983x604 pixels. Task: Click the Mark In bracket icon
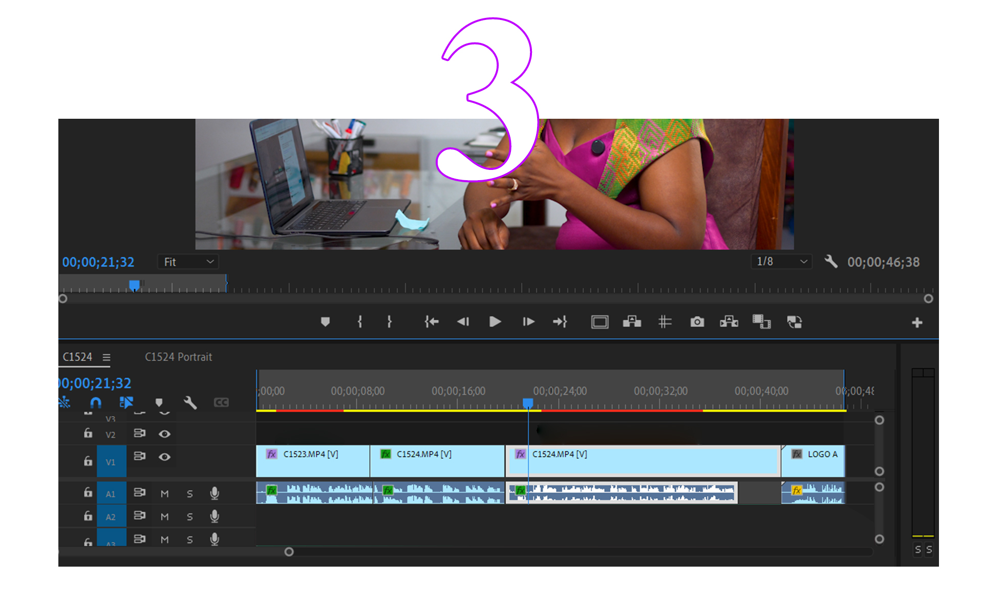click(360, 321)
